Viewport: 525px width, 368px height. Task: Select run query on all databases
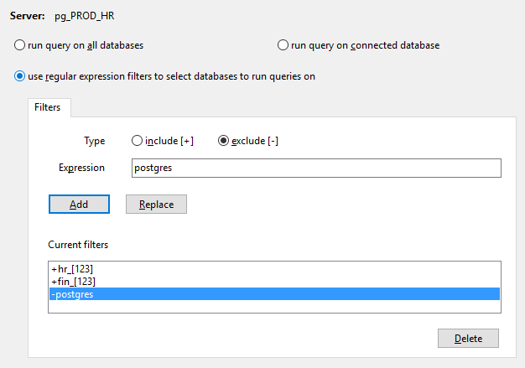click(20, 44)
